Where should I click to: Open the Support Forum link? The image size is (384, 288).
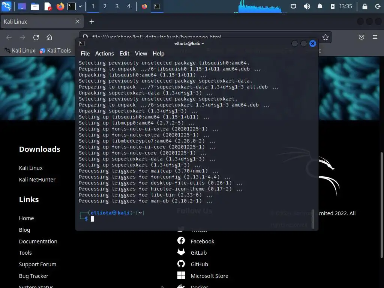(x=37, y=264)
